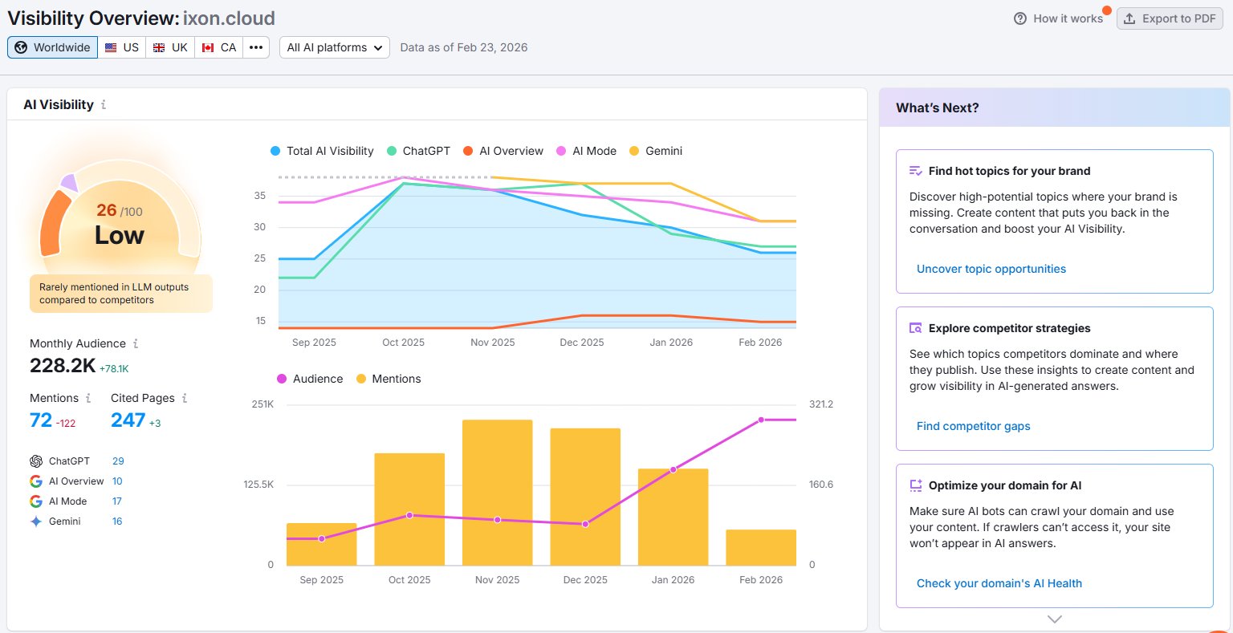Click the Sep 2025 audience line point
This screenshot has height=633, width=1233.
[x=322, y=539]
